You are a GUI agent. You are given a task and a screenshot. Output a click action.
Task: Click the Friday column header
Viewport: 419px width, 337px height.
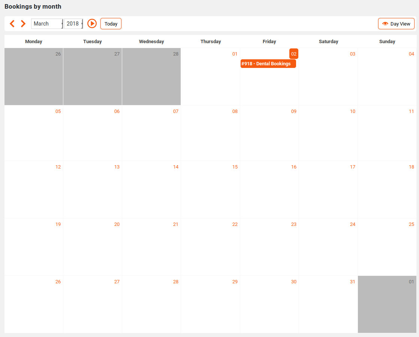(269, 42)
